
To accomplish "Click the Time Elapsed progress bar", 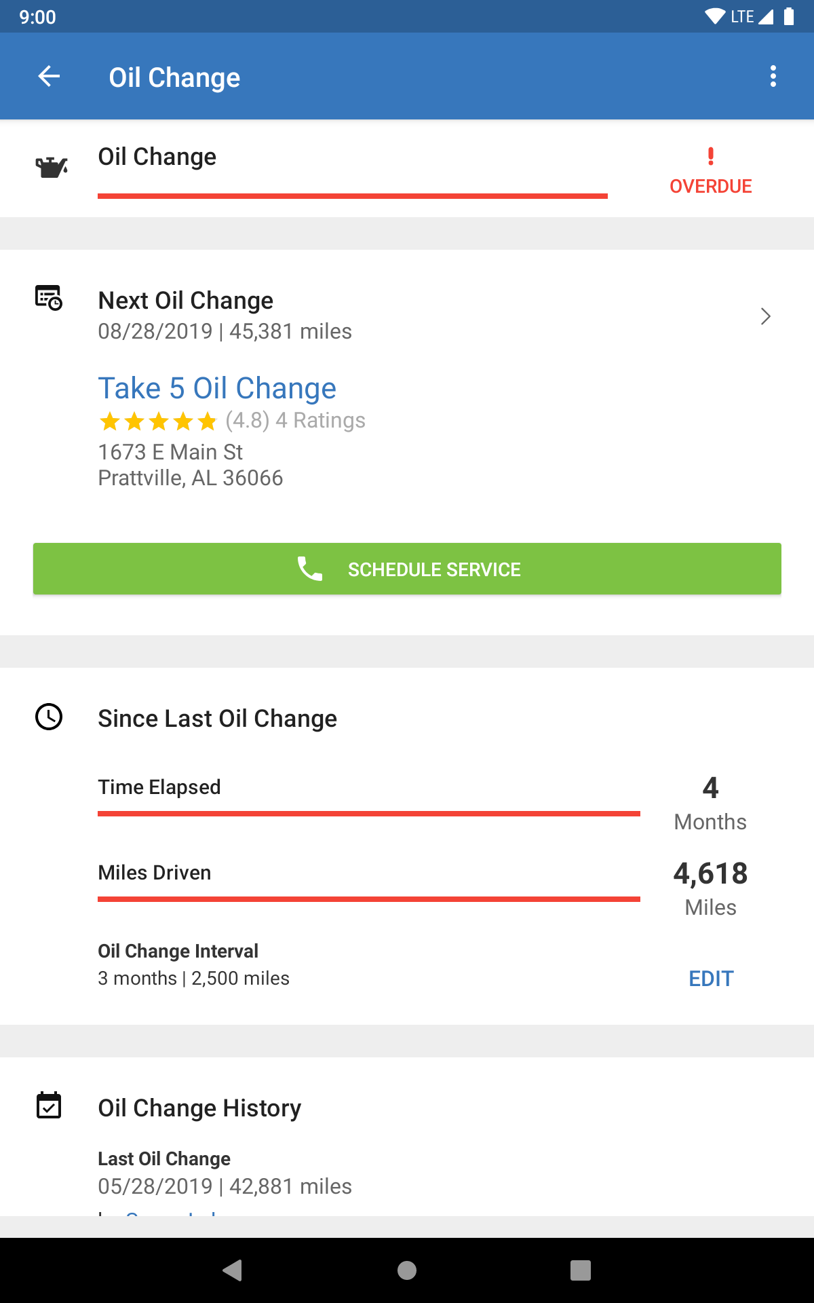I will pyautogui.click(x=368, y=813).
